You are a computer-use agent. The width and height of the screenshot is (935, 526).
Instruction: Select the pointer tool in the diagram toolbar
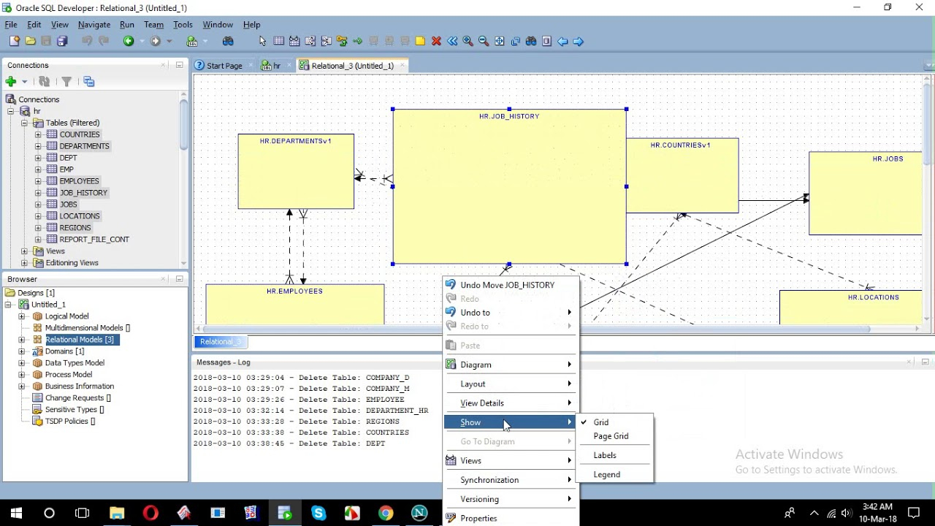click(263, 41)
